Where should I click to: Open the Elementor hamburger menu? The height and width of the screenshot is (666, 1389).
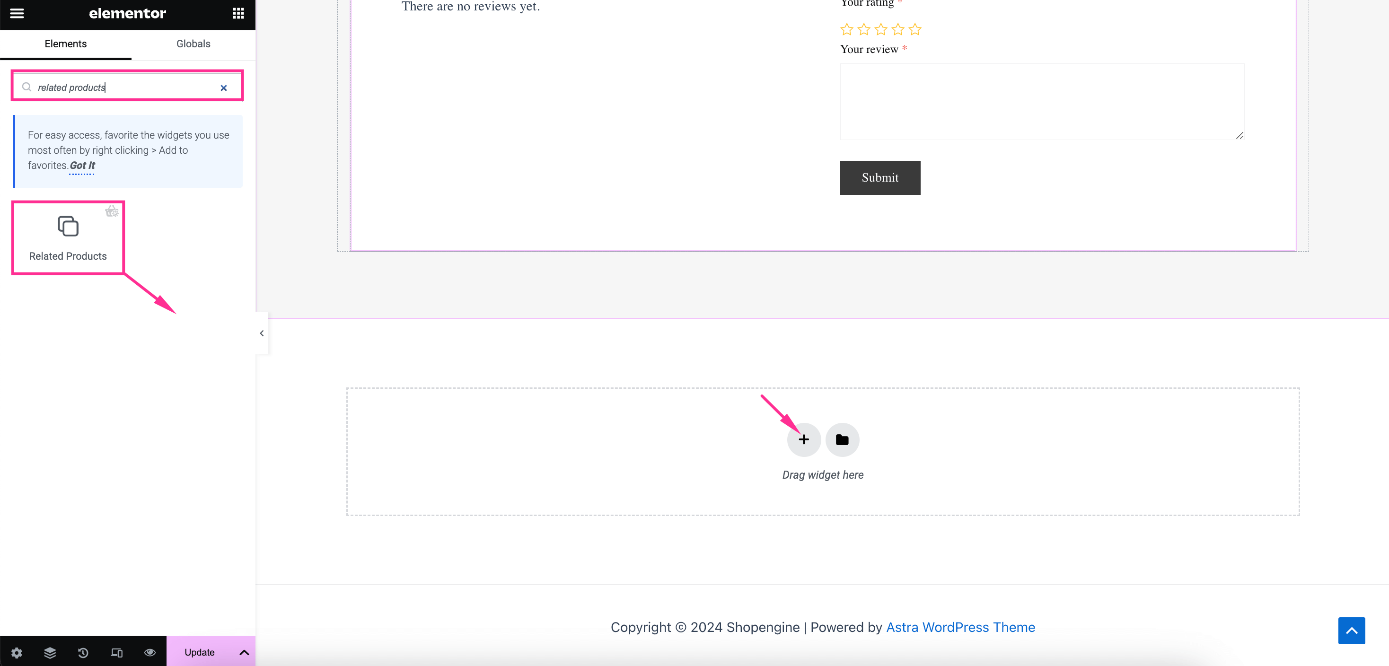coord(17,14)
